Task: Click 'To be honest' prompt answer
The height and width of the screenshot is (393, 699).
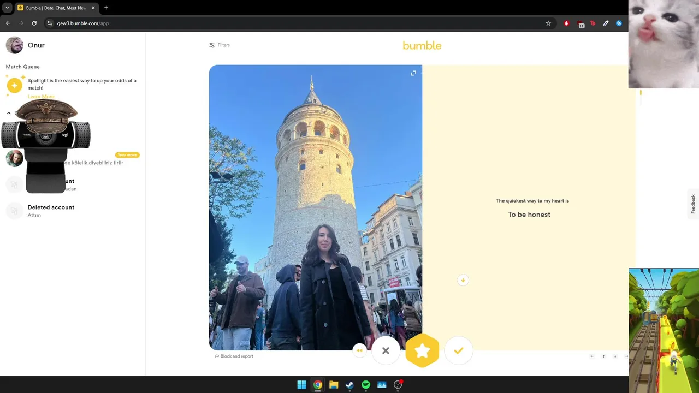Action: (x=529, y=215)
